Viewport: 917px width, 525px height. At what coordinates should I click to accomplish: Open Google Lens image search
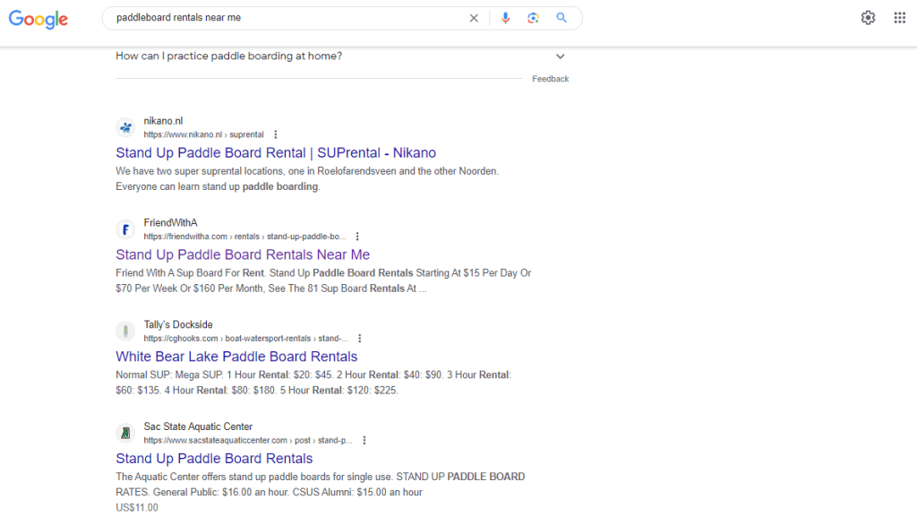533,18
